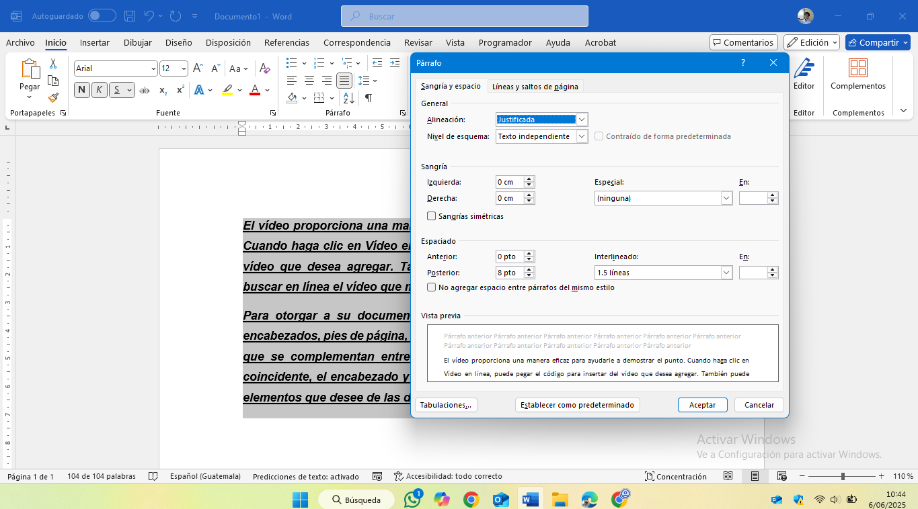This screenshot has height=509, width=918.
Task: Click Establecer como predeterminado button
Action: (577, 405)
